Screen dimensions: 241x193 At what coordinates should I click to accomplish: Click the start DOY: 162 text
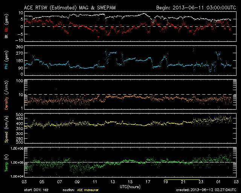pos(37,190)
